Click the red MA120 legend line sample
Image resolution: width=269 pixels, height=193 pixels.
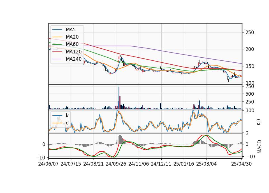click(x=57, y=51)
